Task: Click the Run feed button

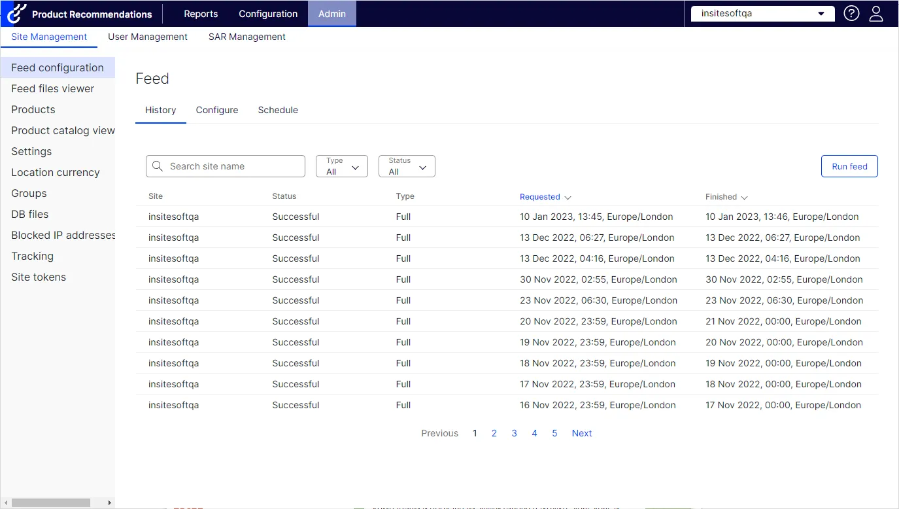Action: point(849,166)
